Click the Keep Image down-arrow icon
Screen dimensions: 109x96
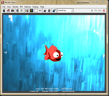click(x=45, y=11)
